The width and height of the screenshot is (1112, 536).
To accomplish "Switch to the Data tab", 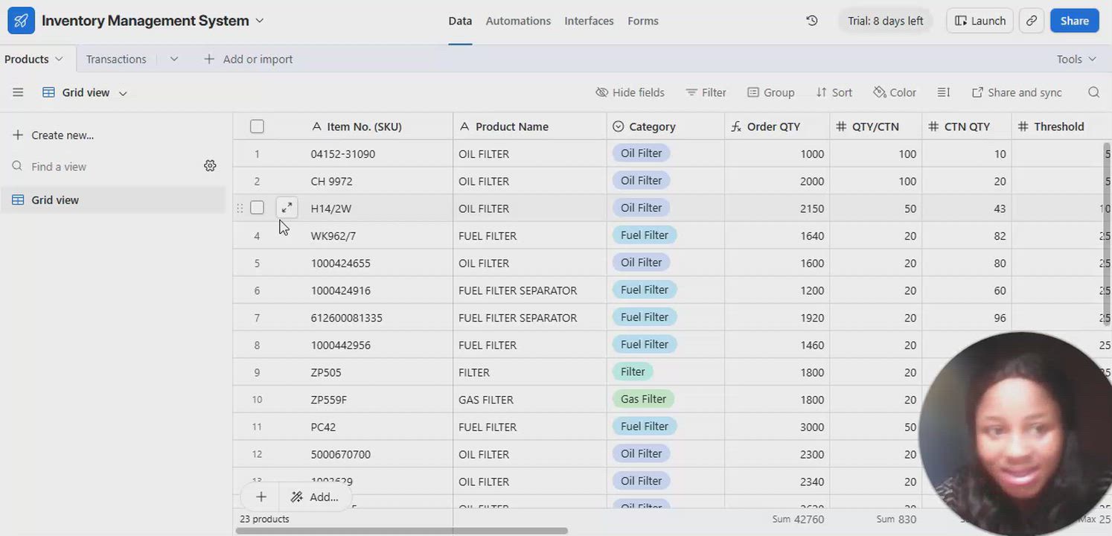I will pos(460,21).
